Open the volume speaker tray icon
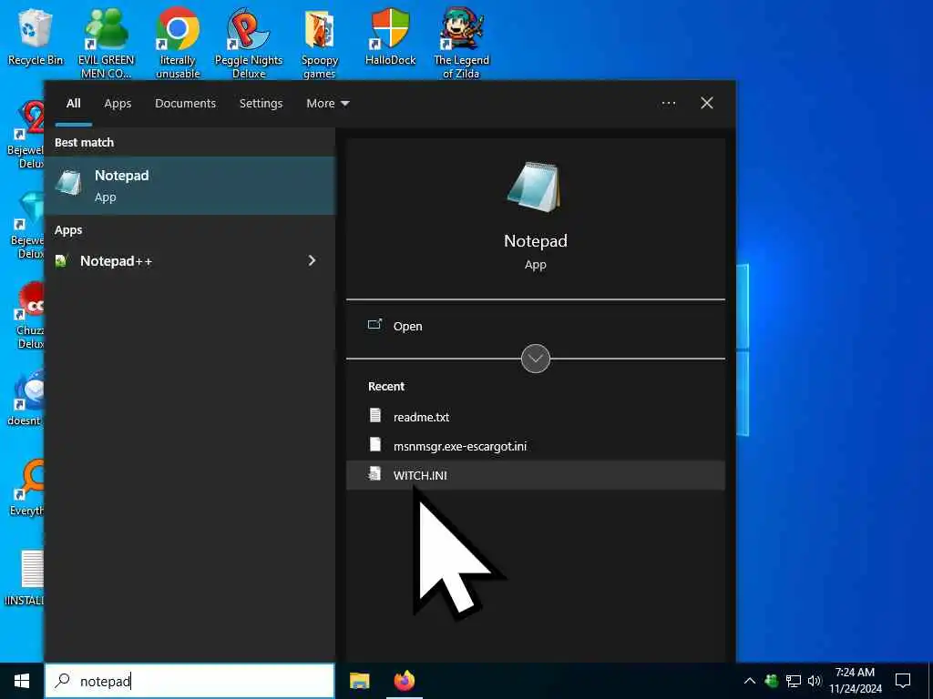The width and height of the screenshot is (933, 699). tap(815, 681)
